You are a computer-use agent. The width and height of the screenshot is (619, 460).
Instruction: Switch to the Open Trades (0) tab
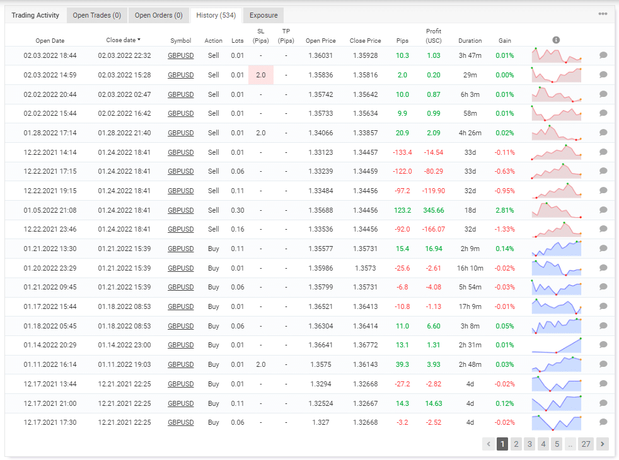pos(97,15)
